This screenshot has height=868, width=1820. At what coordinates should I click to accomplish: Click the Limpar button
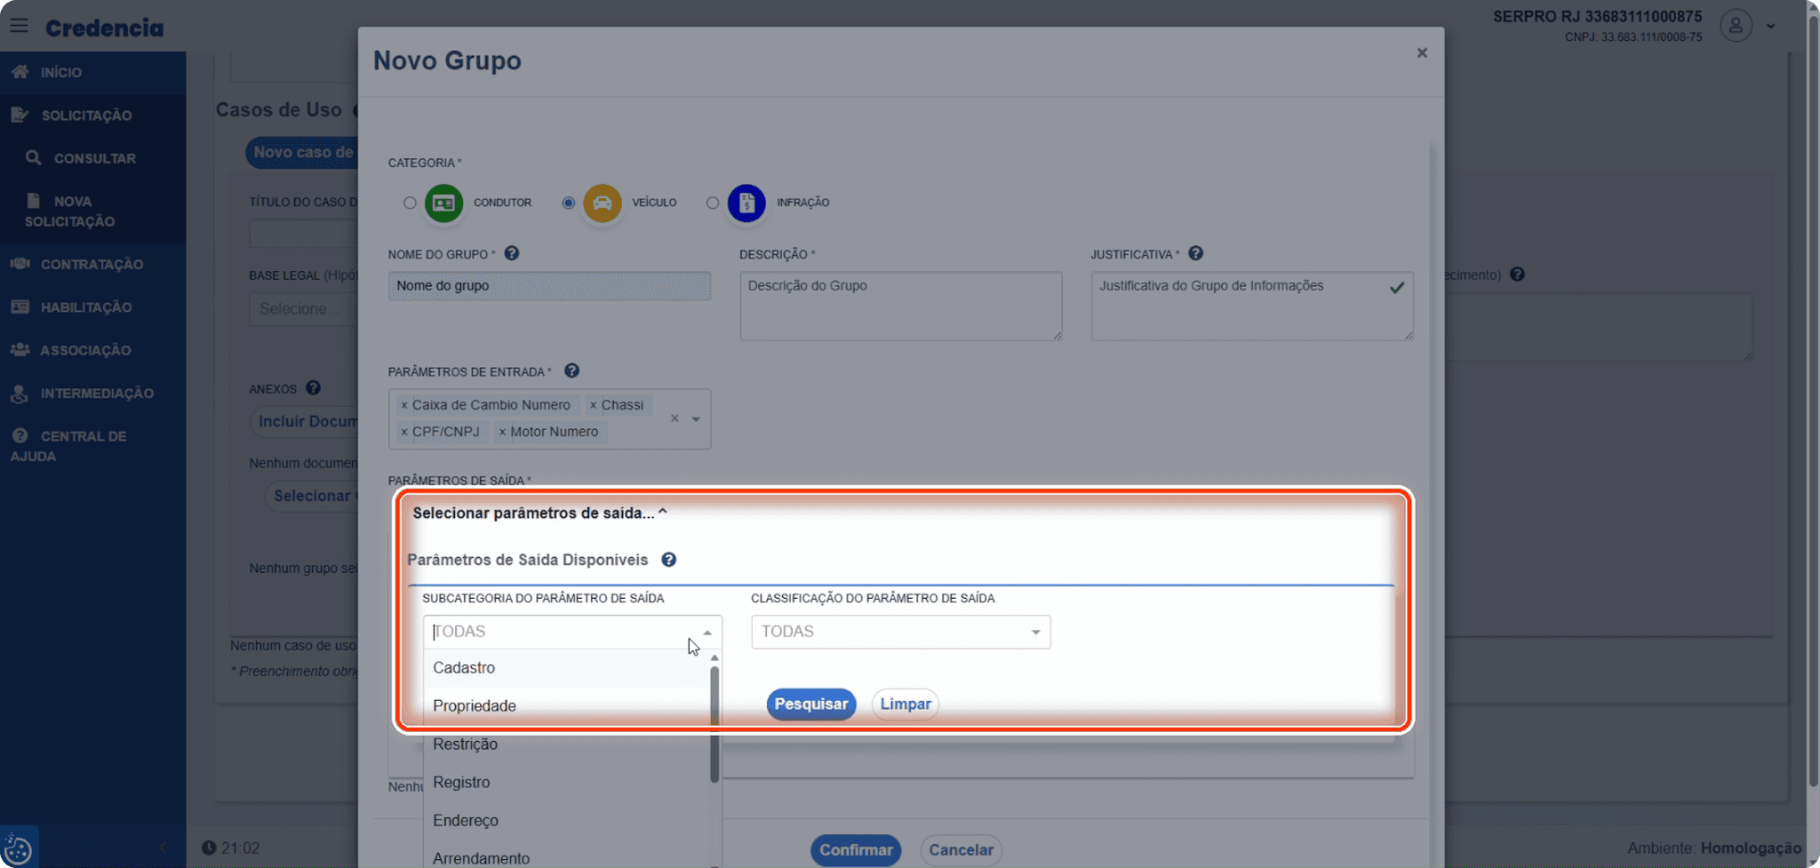pyautogui.click(x=905, y=705)
